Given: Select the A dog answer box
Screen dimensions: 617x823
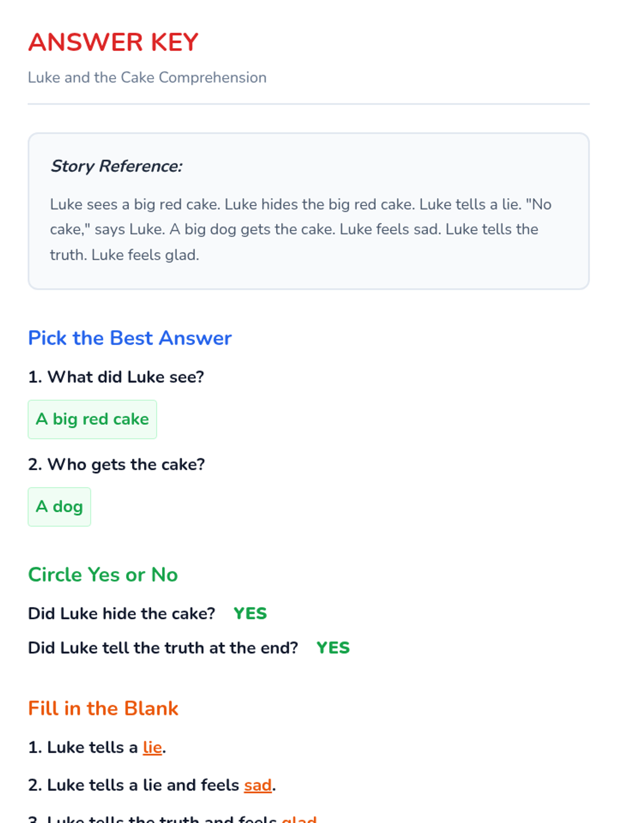Looking at the screenshot, I should pos(59,507).
